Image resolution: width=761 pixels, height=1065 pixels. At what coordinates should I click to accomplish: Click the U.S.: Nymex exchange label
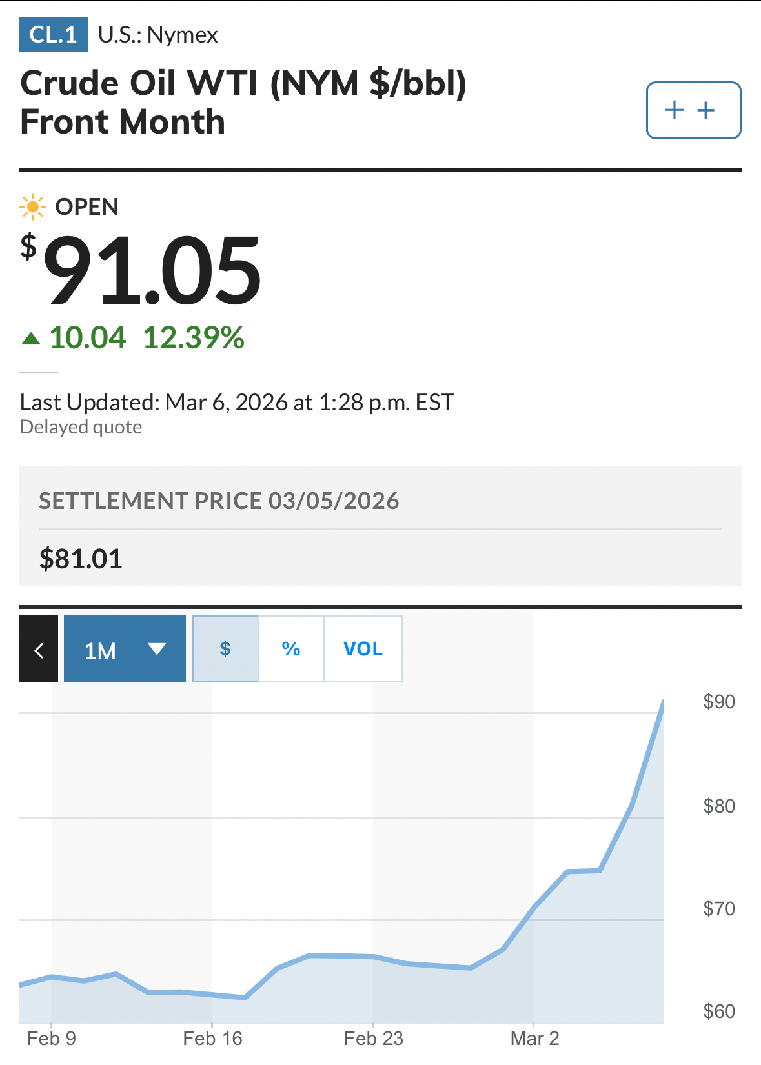pos(158,35)
